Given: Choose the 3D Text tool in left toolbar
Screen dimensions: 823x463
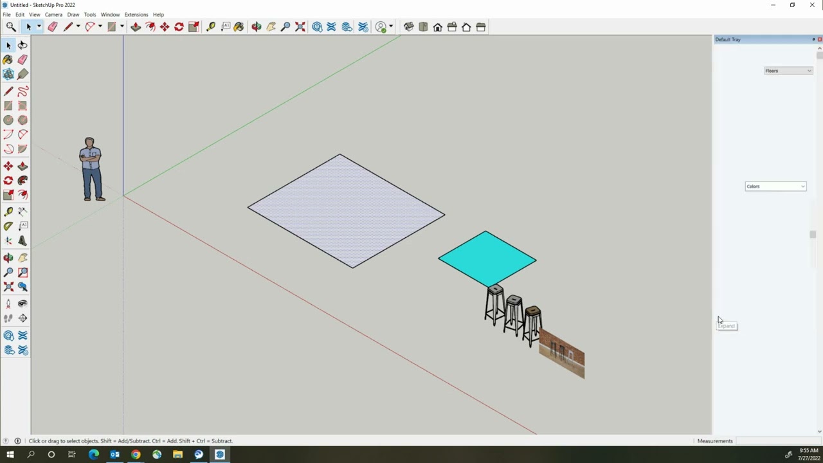Looking at the screenshot, I should click(23, 241).
